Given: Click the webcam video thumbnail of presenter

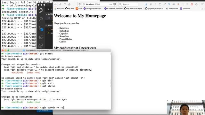Looking at the screenshot, I should [186, 107].
